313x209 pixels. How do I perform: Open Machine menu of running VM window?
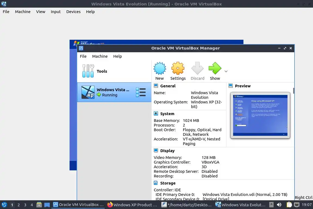pos(23,12)
